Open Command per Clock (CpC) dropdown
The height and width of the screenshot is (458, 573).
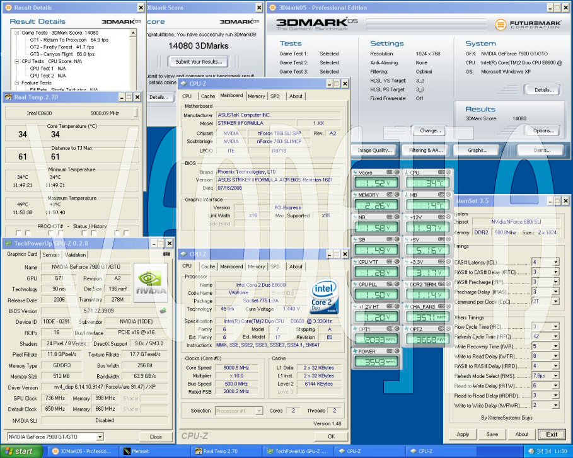pyautogui.click(x=556, y=302)
